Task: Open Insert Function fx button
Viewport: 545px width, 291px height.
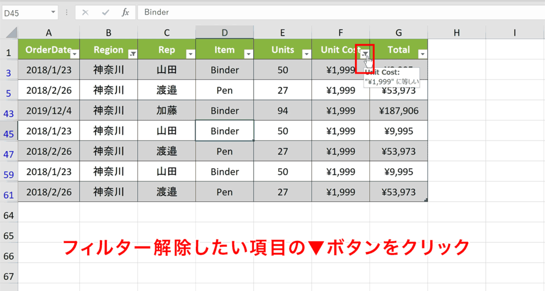Action: tap(126, 13)
